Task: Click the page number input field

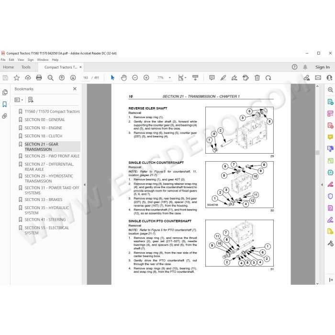Action: point(86,78)
